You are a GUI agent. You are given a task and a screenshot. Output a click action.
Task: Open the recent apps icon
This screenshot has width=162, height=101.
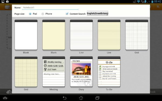[x=97, y=98]
